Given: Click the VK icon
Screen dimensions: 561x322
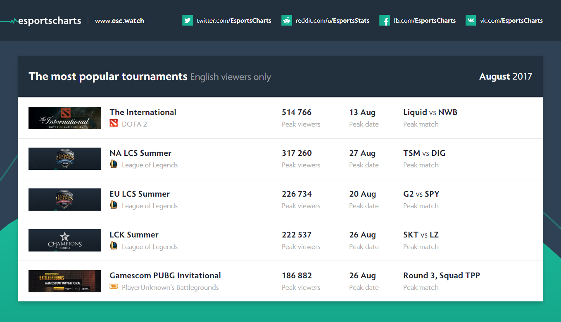Looking at the screenshot, I should pyautogui.click(x=471, y=20).
